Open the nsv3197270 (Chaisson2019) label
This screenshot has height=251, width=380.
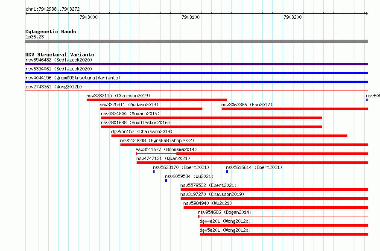click(x=212, y=194)
